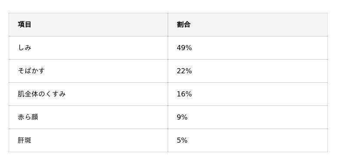Click the 割合 column header

click(248, 24)
